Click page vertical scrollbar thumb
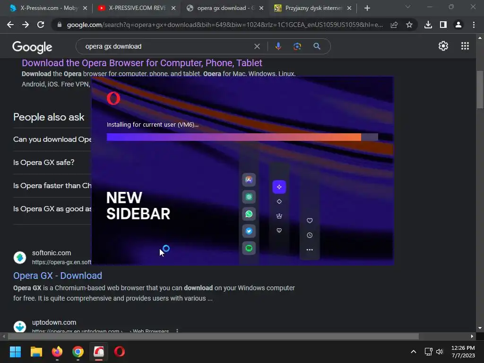The image size is (484, 363). (x=480, y=90)
